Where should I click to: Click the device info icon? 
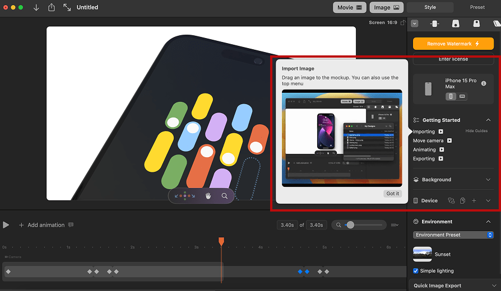[484, 83]
